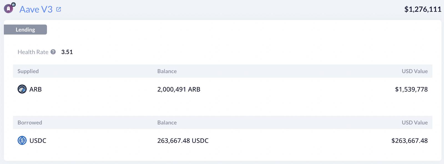
Task: Open the Aave V3 title link
Action: pyautogui.click(x=36, y=9)
